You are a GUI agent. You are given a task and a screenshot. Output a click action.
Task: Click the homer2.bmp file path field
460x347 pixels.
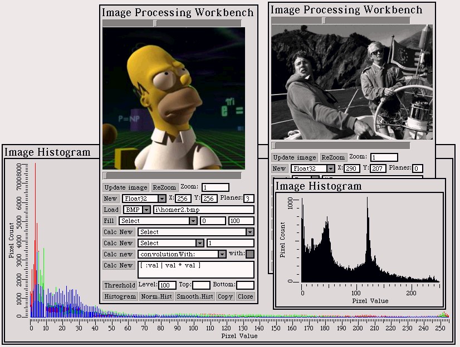pos(204,210)
